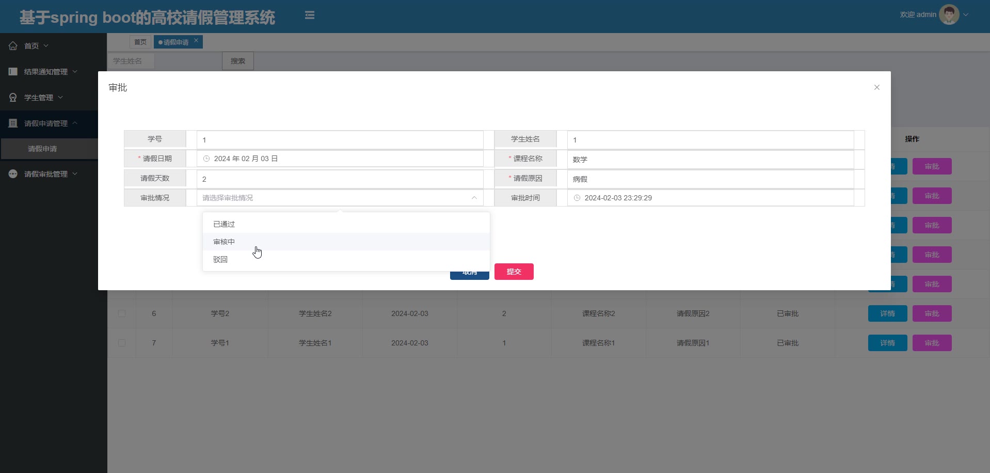Click the 请假审批管理 sidebar icon
This screenshot has height=473, width=990.
pos(13,174)
